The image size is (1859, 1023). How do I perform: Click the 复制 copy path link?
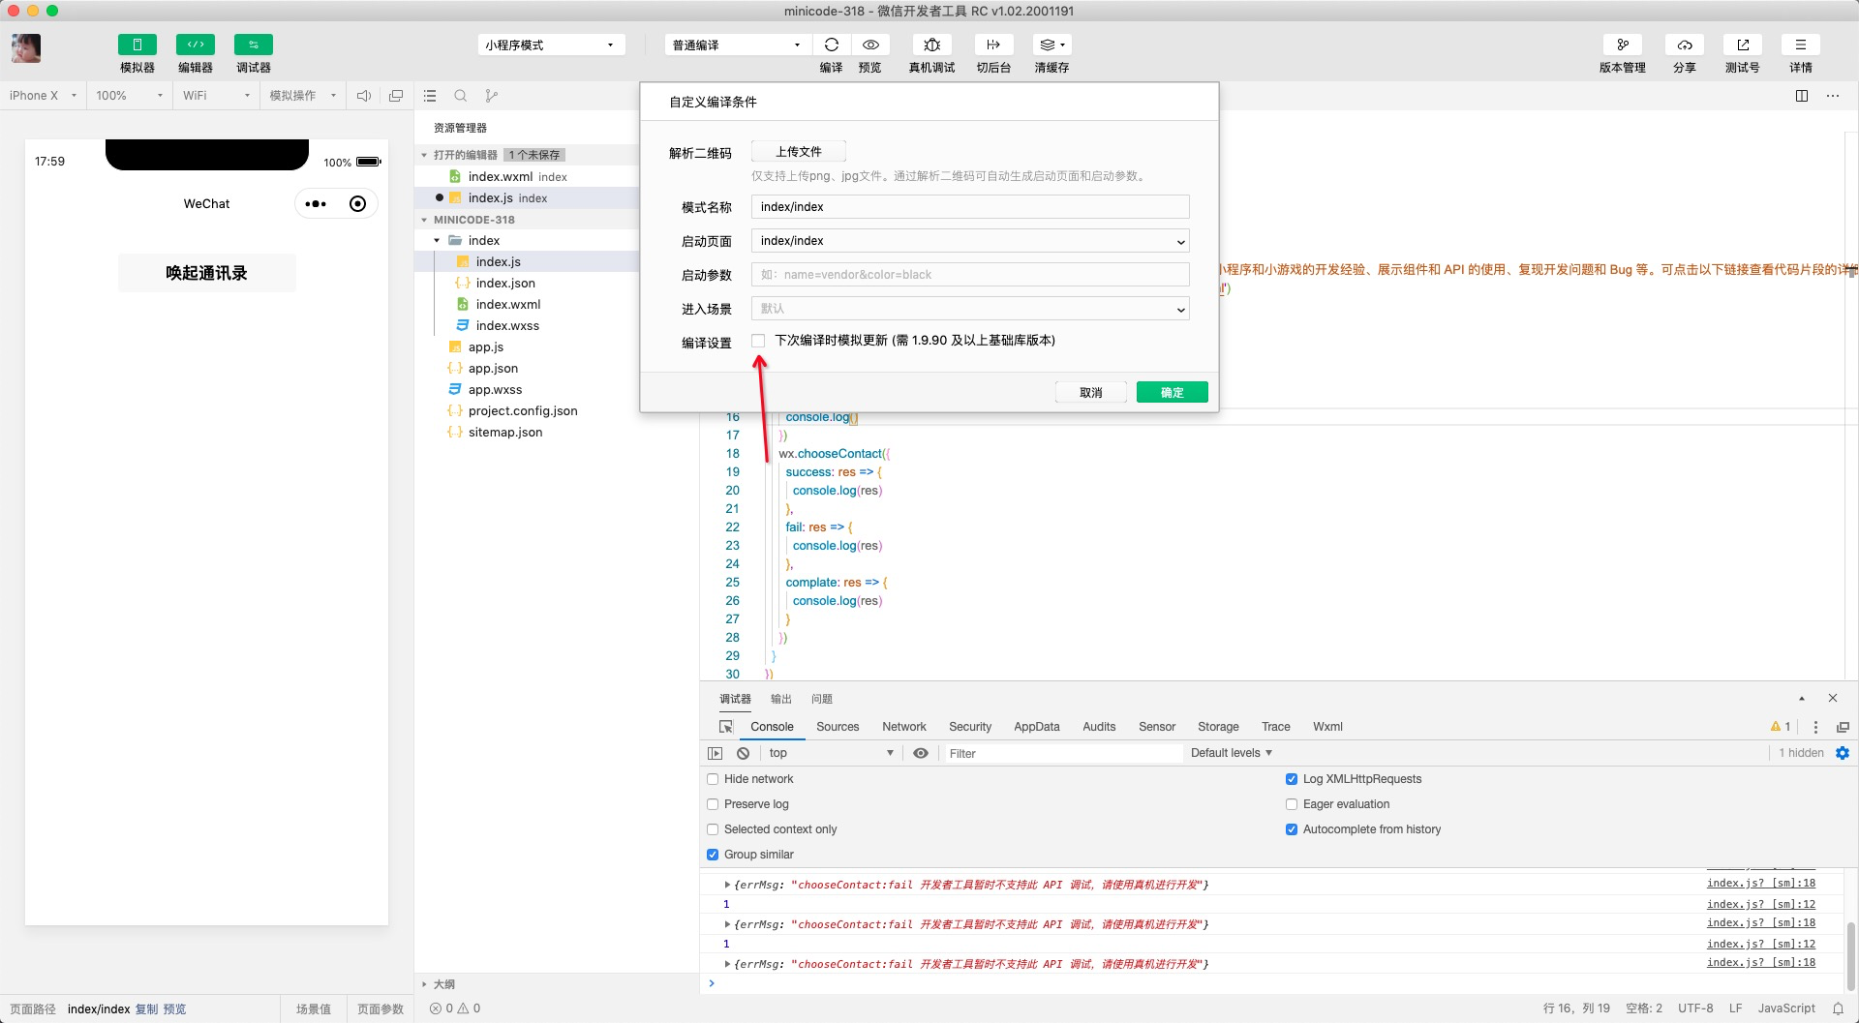(146, 1008)
